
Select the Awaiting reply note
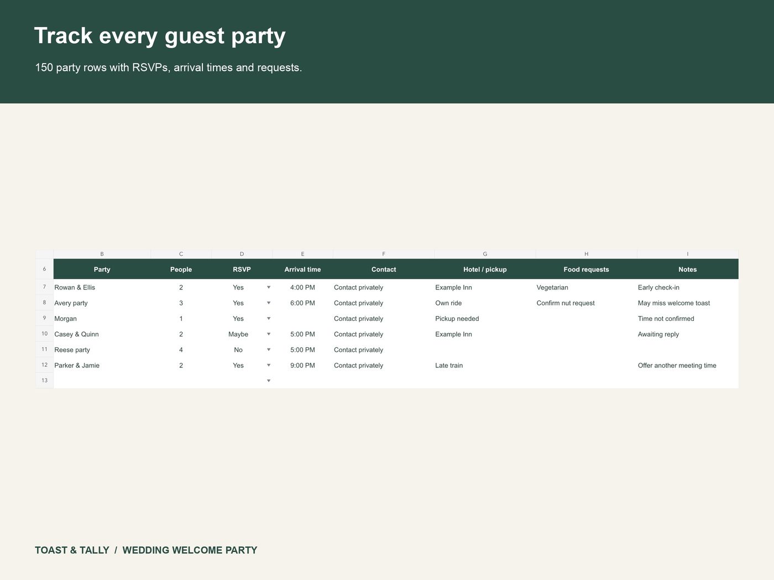pos(688,334)
